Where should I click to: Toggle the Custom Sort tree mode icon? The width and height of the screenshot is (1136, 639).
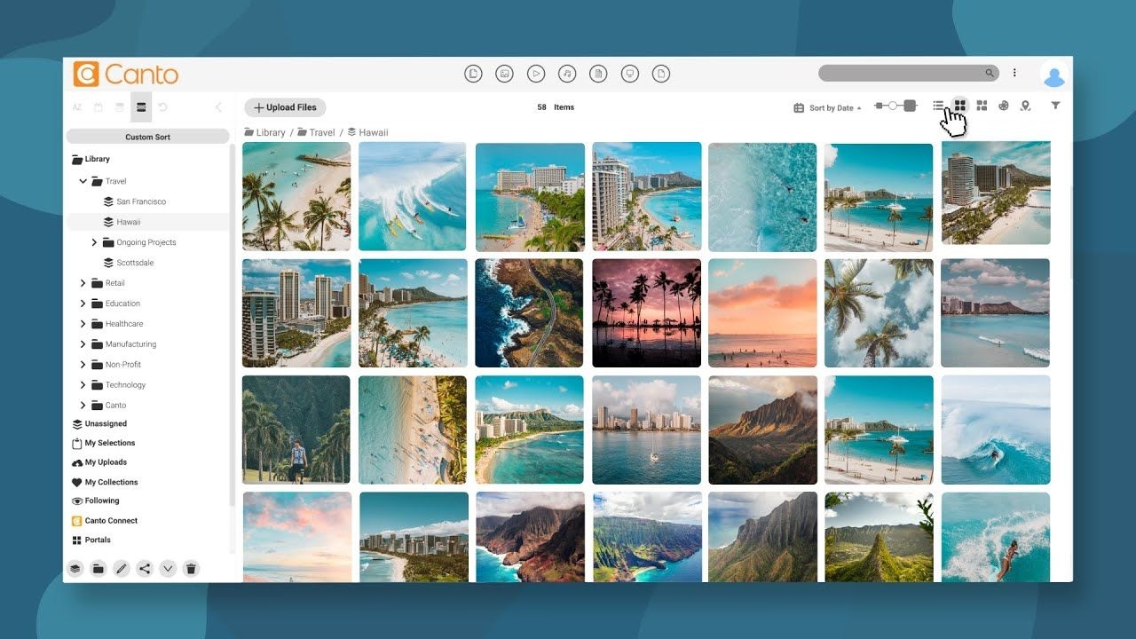coord(140,107)
